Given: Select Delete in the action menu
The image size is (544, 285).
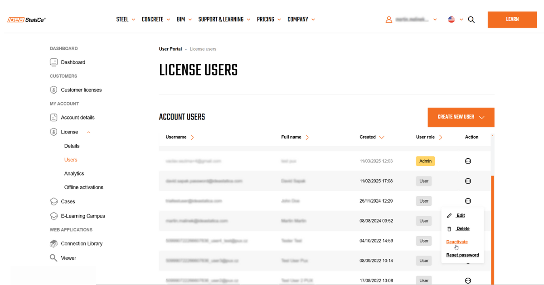Looking at the screenshot, I should (x=463, y=228).
